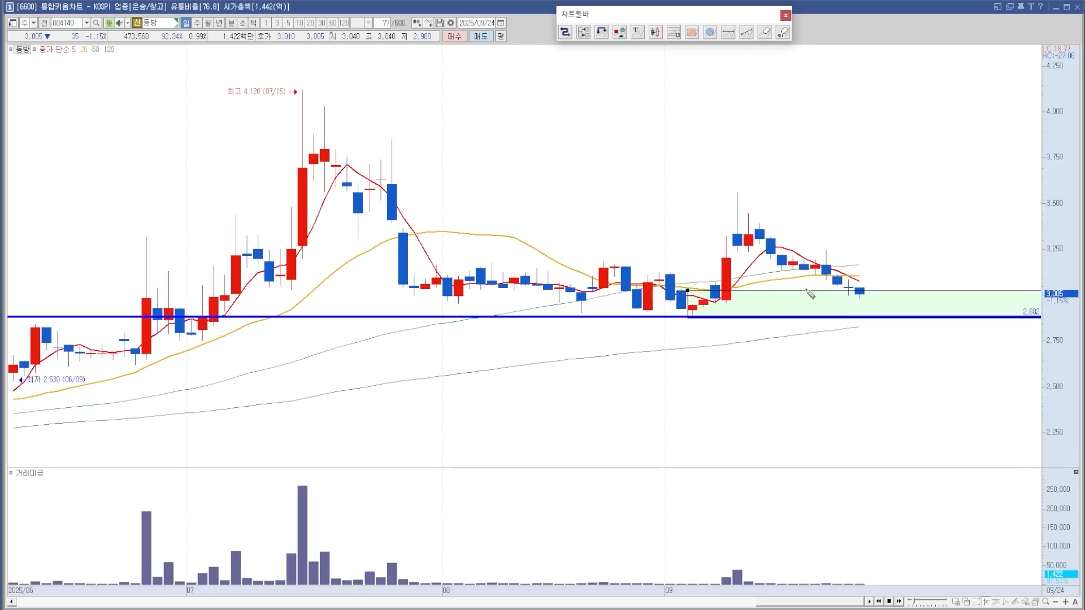This screenshot has width=1085, height=610.
Task: Toggle the weekly (주) period button
Action: pos(197,23)
